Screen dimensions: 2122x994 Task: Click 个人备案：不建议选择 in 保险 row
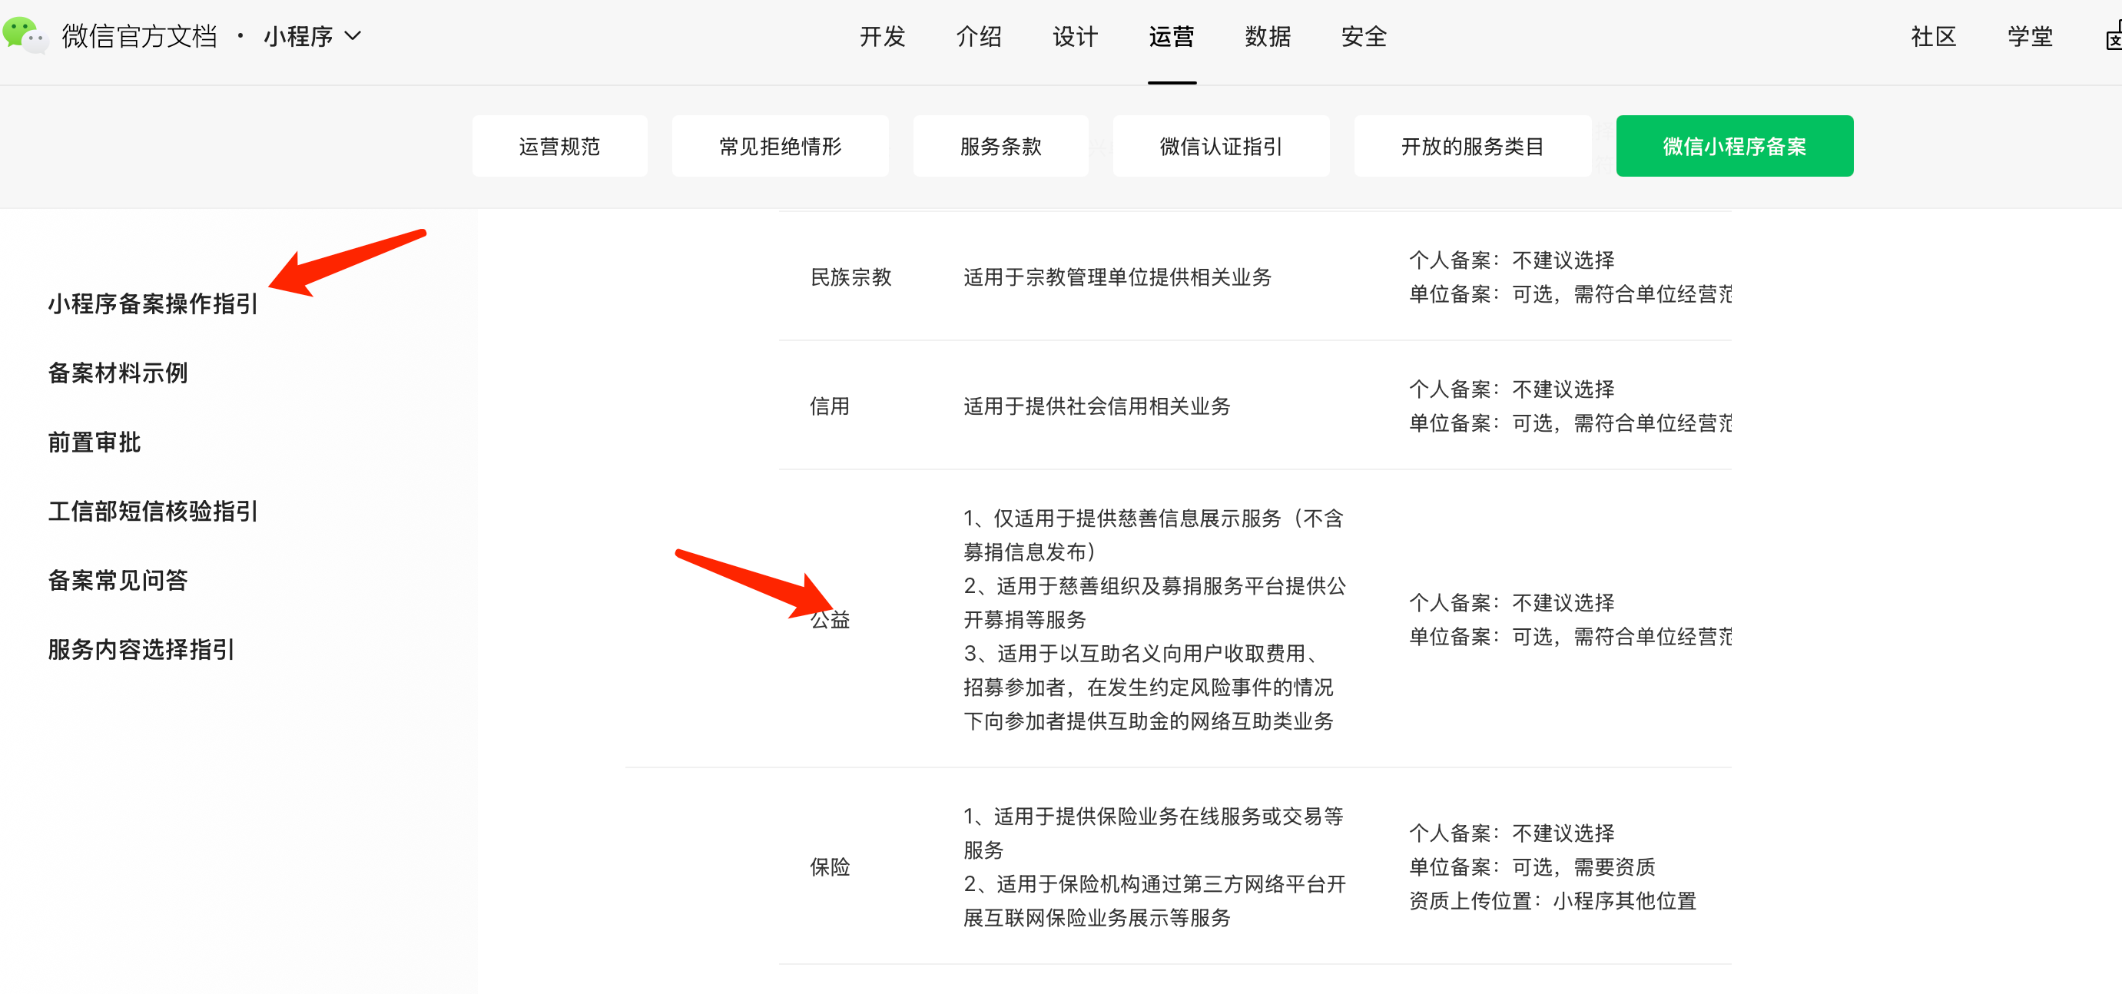click(x=1511, y=833)
